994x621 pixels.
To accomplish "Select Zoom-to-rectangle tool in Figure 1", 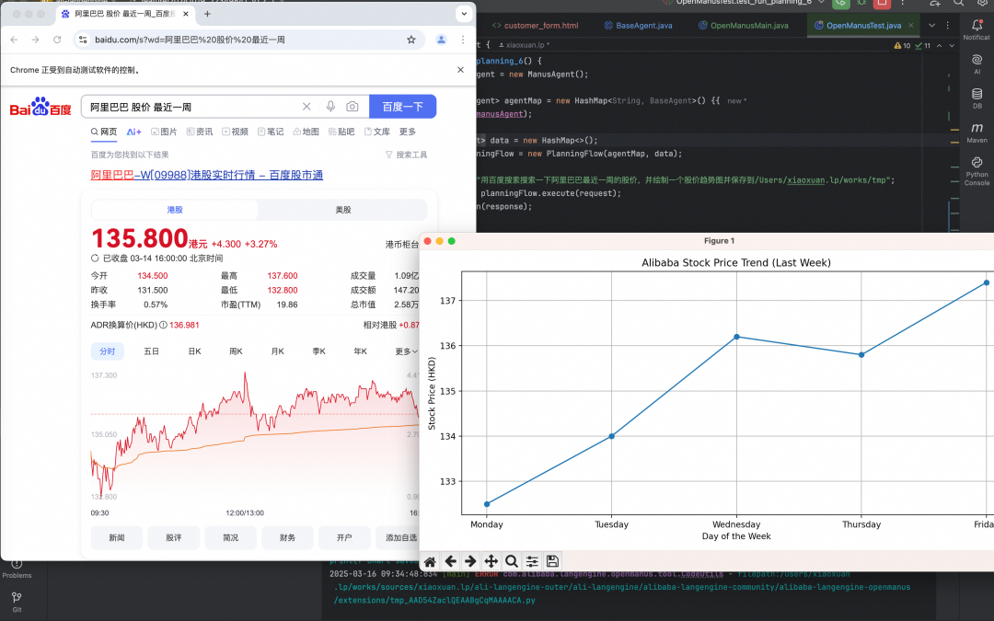I will point(512,561).
